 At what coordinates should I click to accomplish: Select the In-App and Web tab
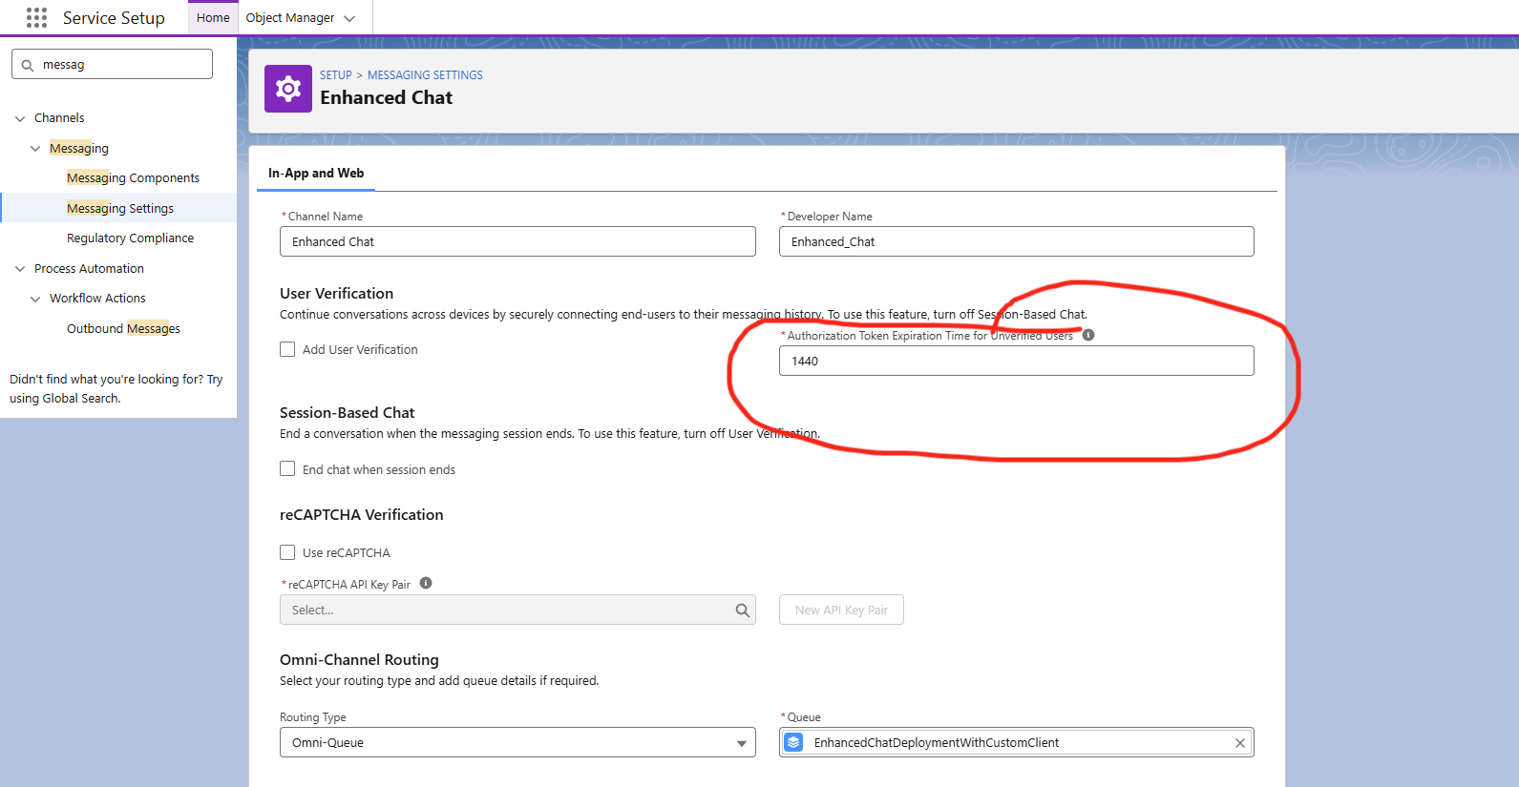(316, 173)
